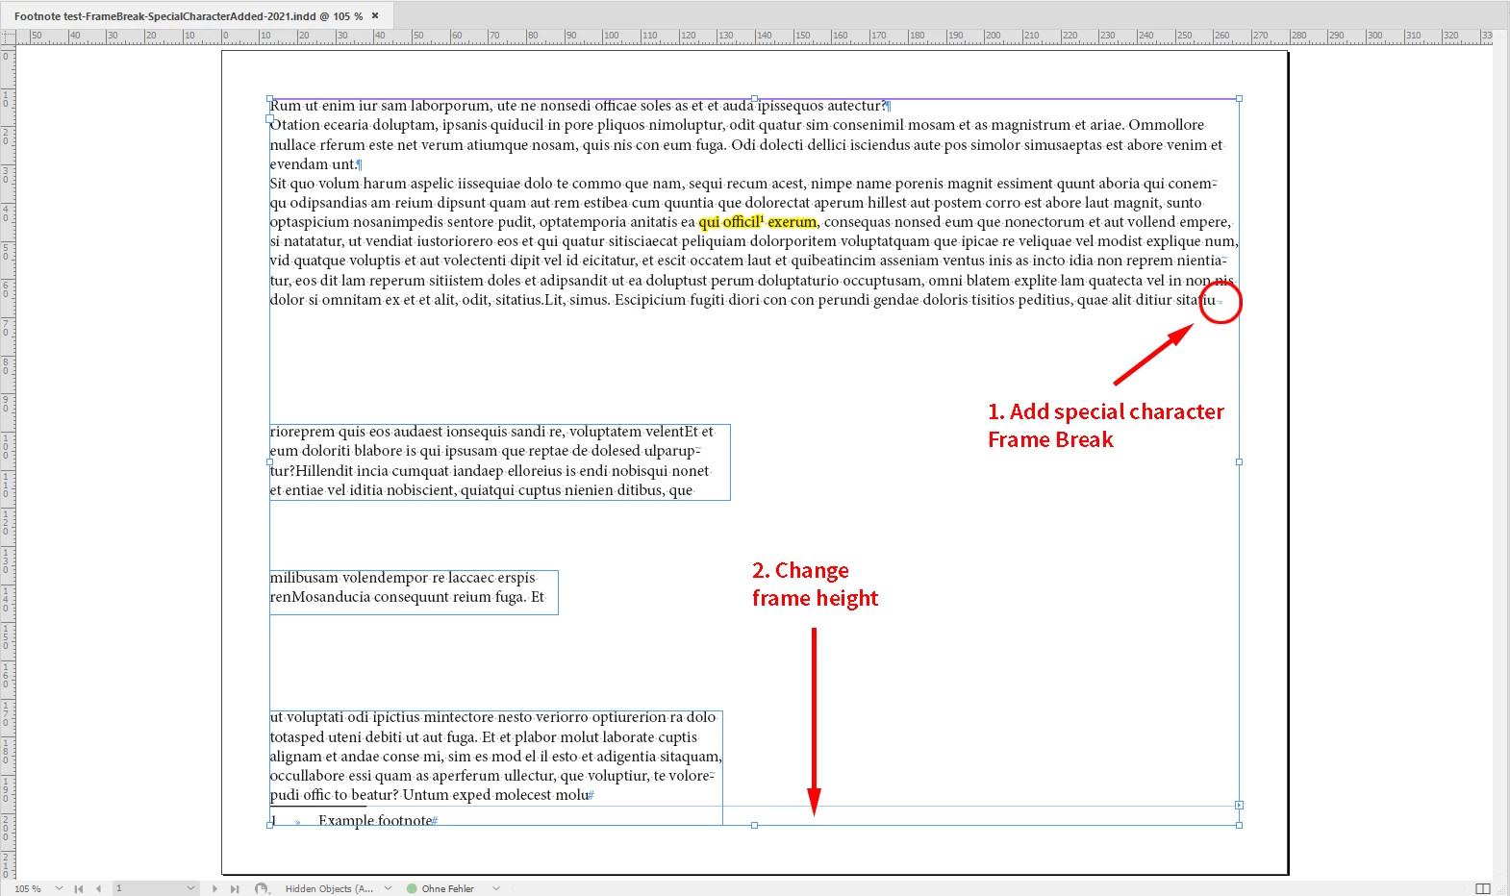Screen dimensions: 1510x896
Task: Select the right middle frame handle
Action: (1239, 461)
